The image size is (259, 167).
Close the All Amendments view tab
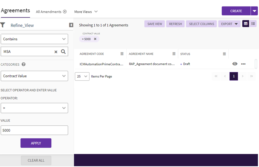click(65, 12)
